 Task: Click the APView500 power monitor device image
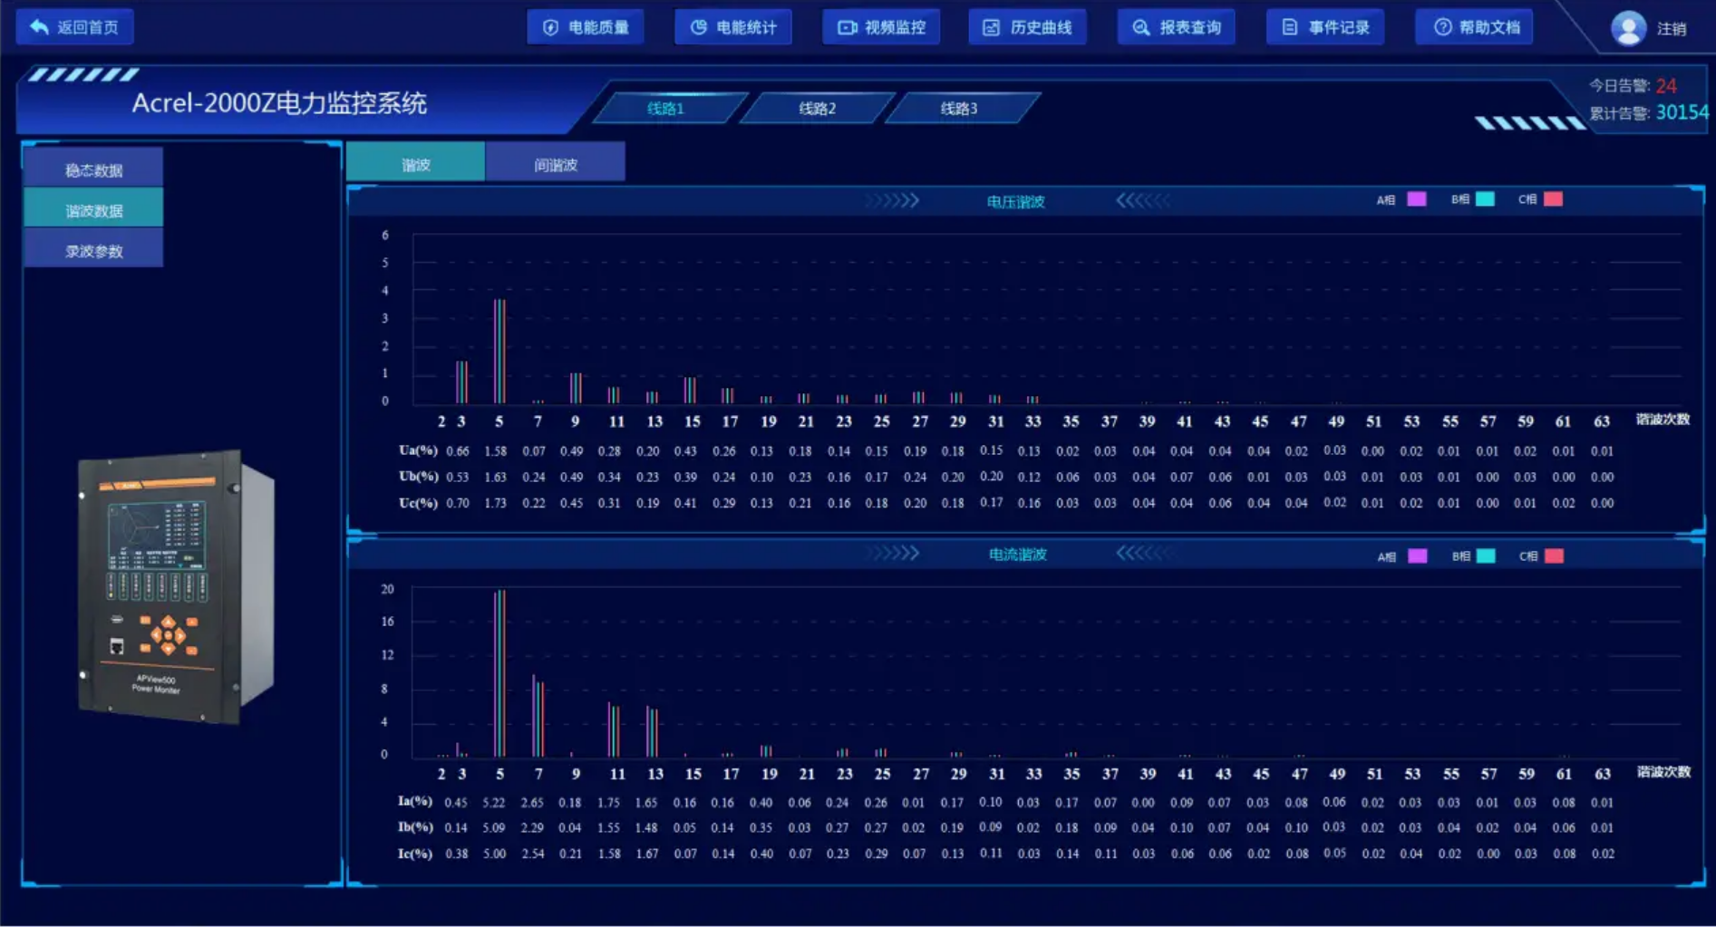pos(174,586)
